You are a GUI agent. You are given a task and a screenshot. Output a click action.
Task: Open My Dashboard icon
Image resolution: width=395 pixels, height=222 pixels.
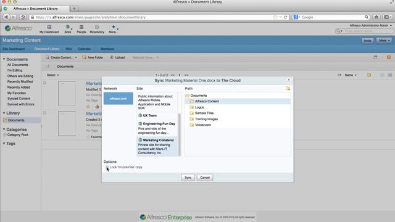coord(49,27)
